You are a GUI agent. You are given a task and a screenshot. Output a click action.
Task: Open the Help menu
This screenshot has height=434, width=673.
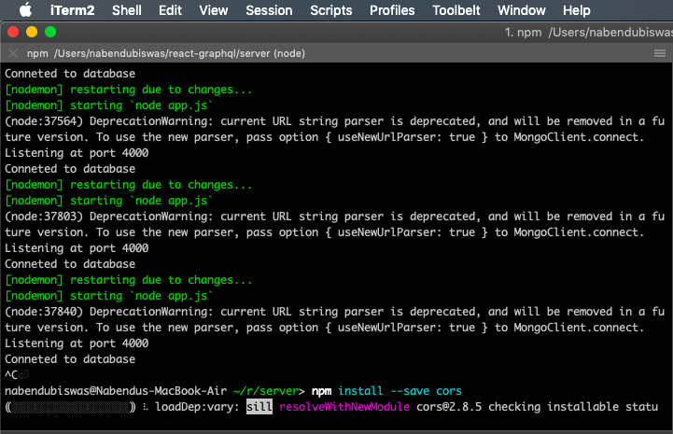pos(577,10)
